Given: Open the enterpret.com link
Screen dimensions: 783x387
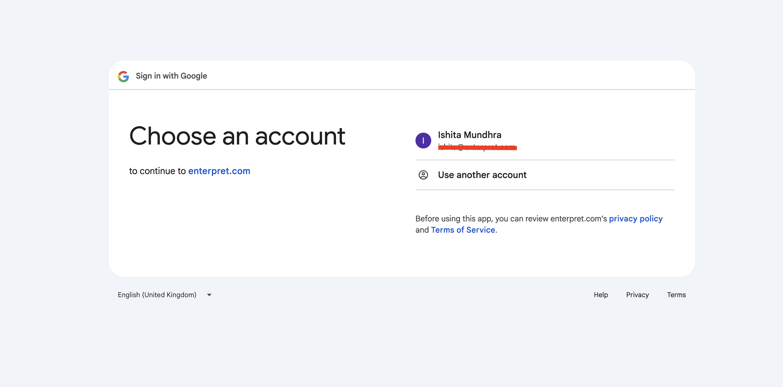Looking at the screenshot, I should click(219, 171).
